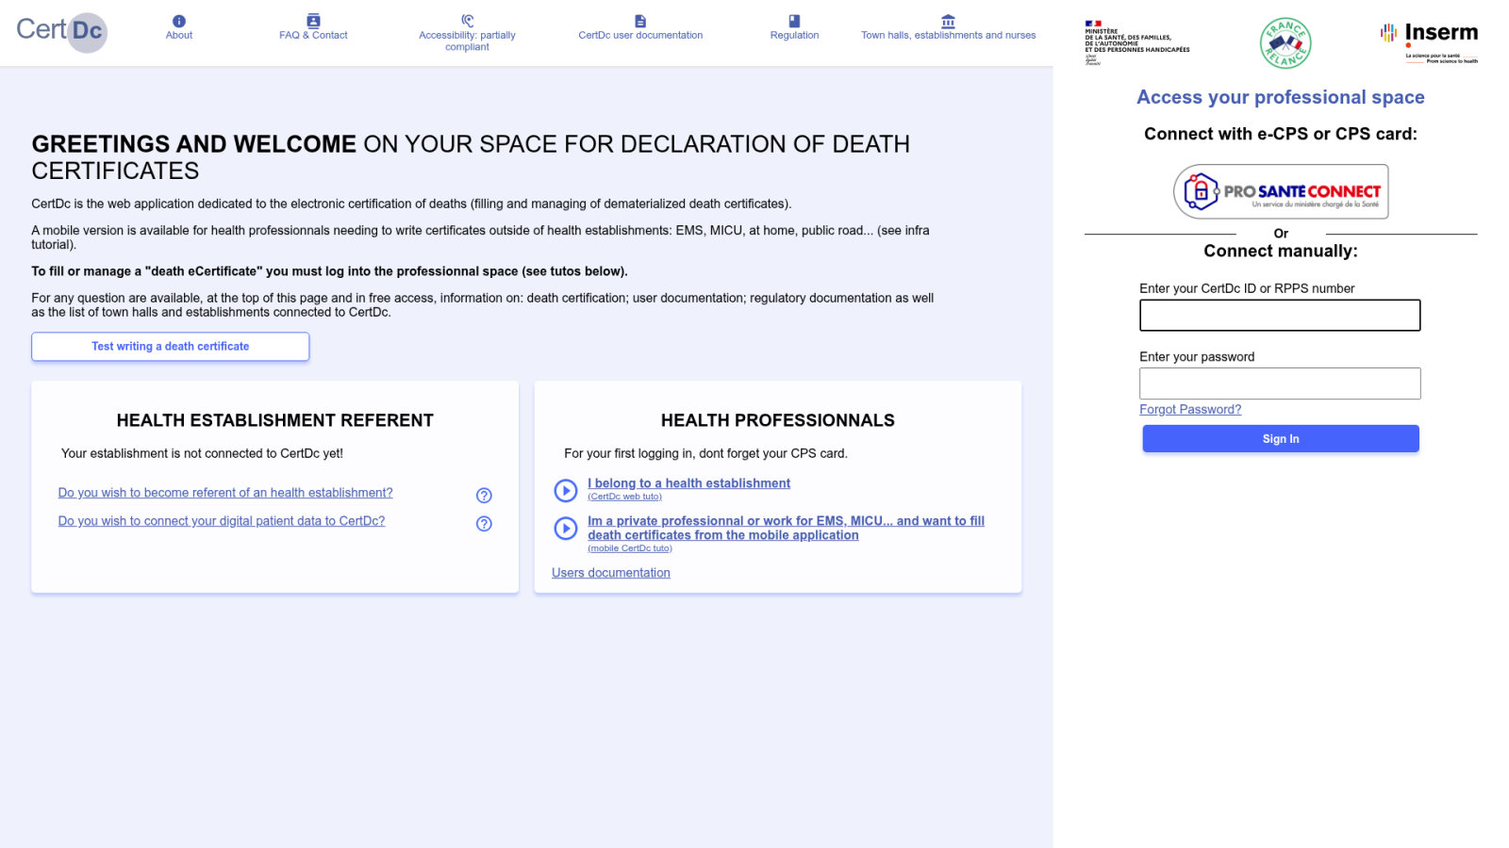The image size is (1509, 848).
Task: Click Test writing a death certificate button
Action: (x=171, y=347)
